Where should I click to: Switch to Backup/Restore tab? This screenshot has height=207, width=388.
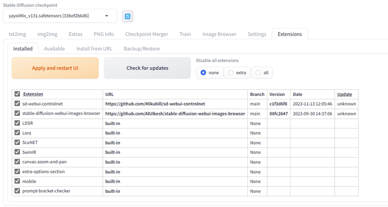tap(142, 49)
